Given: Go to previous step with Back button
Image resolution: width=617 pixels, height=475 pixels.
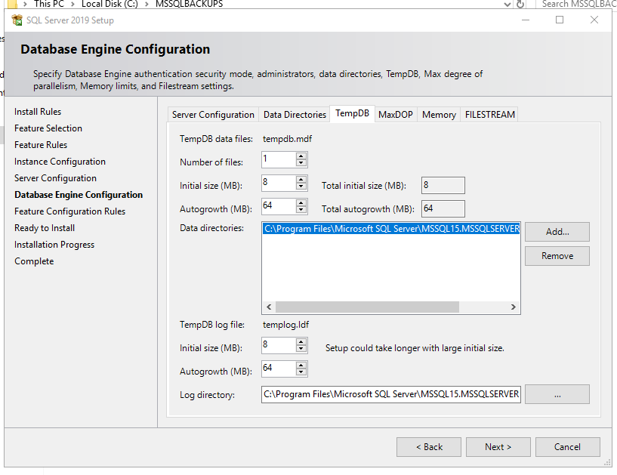Looking at the screenshot, I should pyautogui.click(x=429, y=447).
